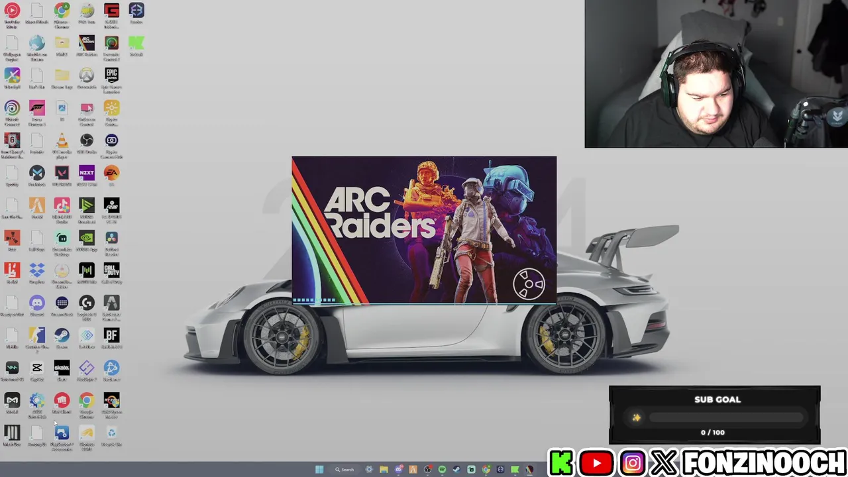
Task: Open Spotify from the taskbar
Action: point(442,470)
